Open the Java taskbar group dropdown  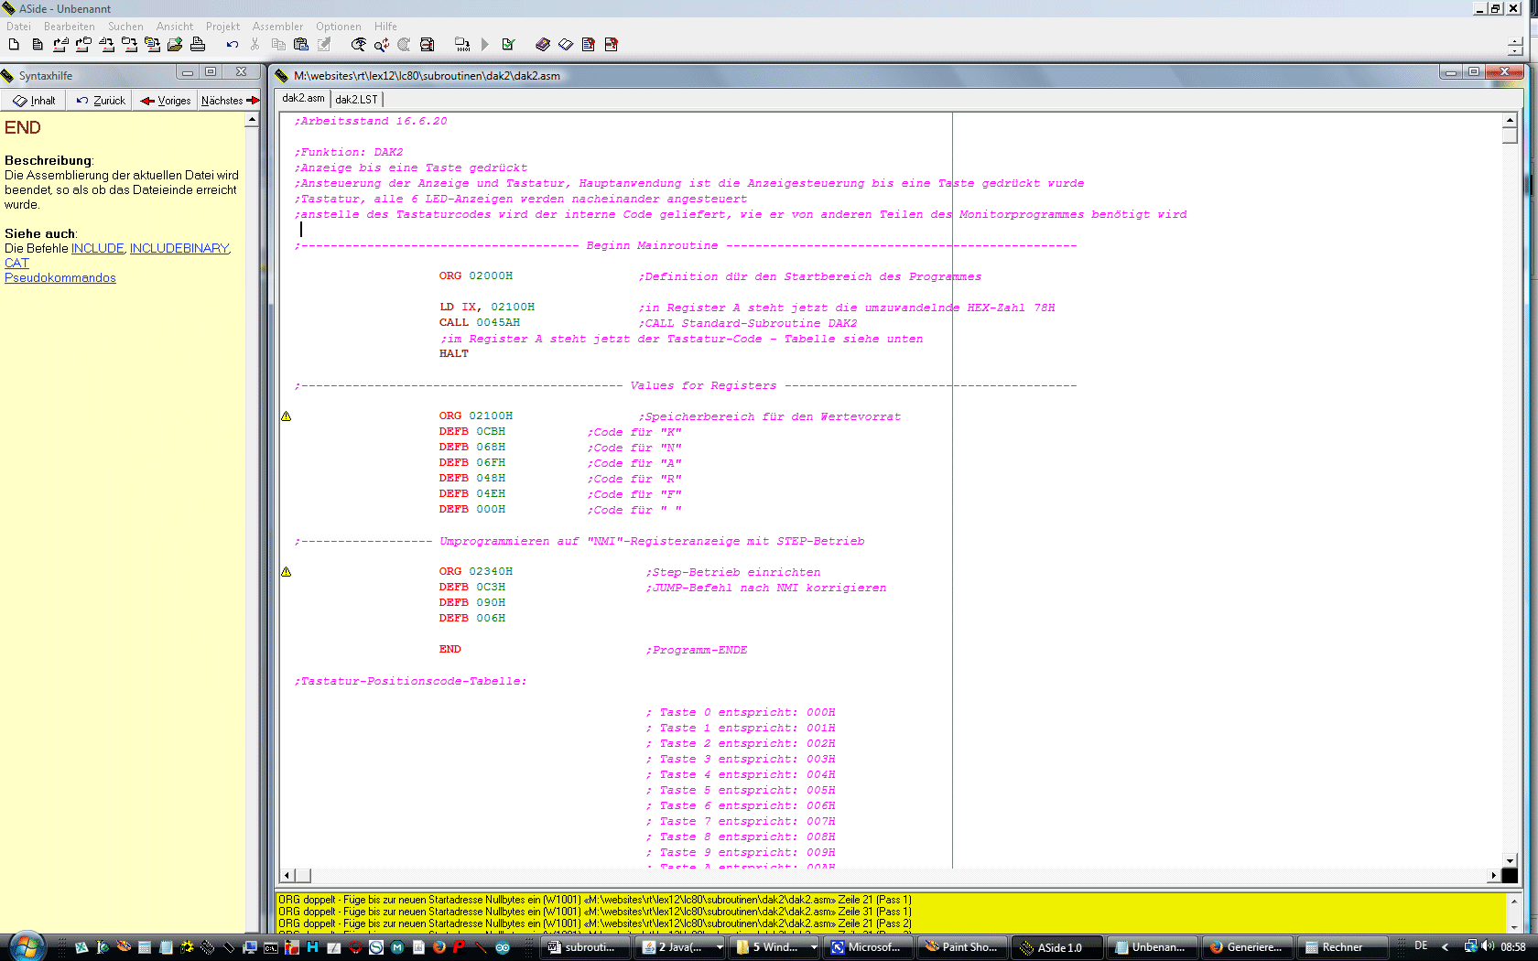click(x=720, y=947)
